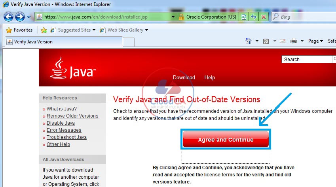Stop loading with the red X icon

click(x=264, y=17)
